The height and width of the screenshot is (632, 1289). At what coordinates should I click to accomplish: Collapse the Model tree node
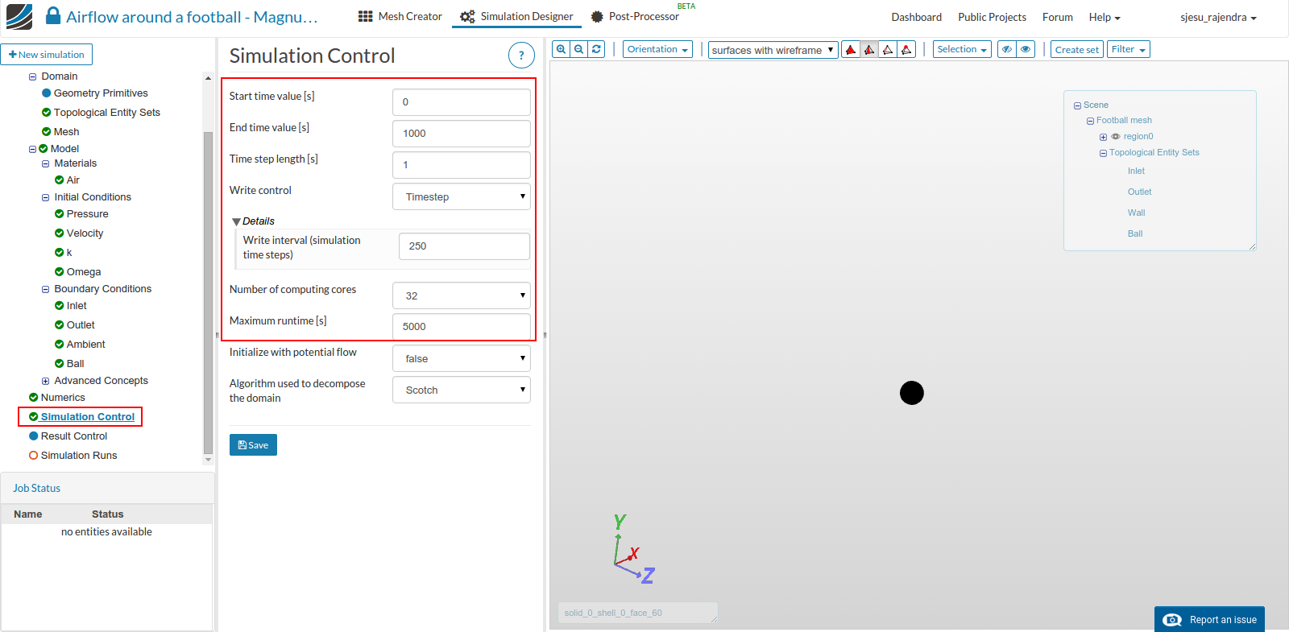click(x=33, y=150)
